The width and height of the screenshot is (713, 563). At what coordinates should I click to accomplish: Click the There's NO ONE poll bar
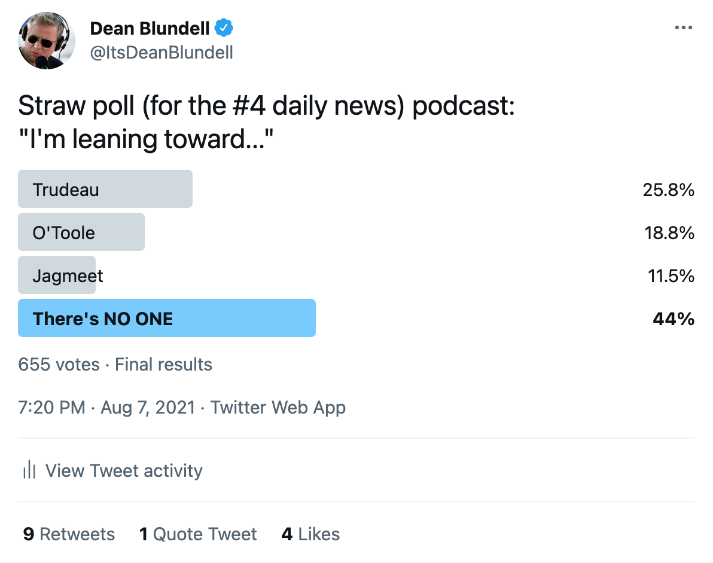(x=167, y=318)
